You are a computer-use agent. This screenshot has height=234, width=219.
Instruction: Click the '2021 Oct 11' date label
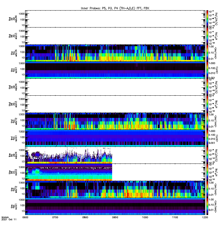click(9, 219)
